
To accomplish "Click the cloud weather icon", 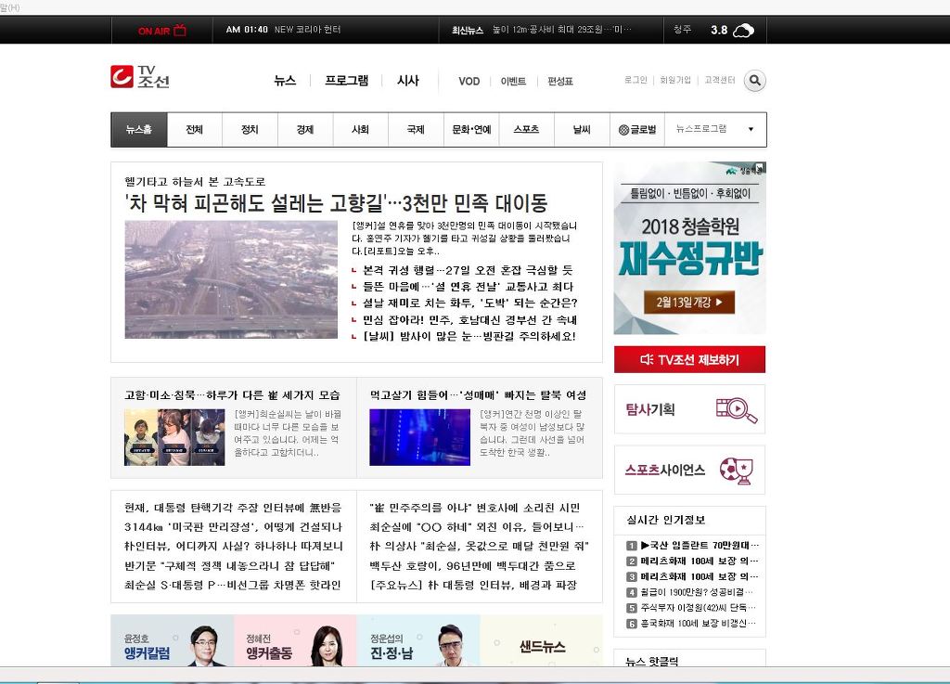I will pyautogui.click(x=743, y=31).
